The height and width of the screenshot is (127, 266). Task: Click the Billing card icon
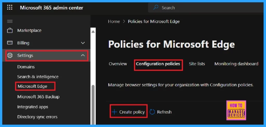click(10, 43)
